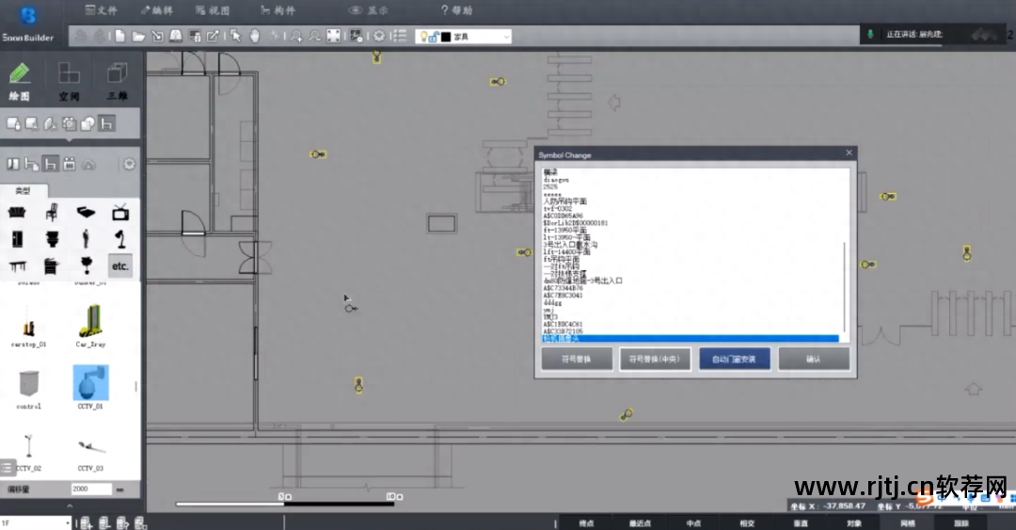The width and height of the screenshot is (1016, 530).
Task: Select the toilet category icon
Action: (x=52, y=239)
